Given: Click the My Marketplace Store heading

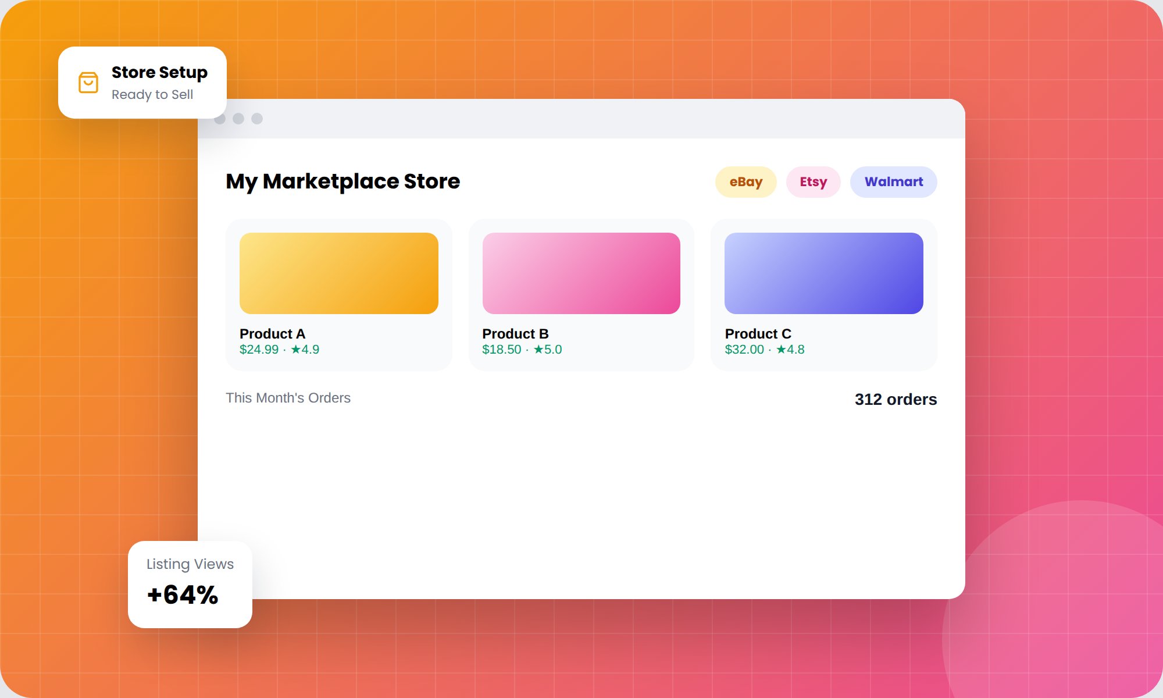Looking at the screenshot, I should coord(343,181).
